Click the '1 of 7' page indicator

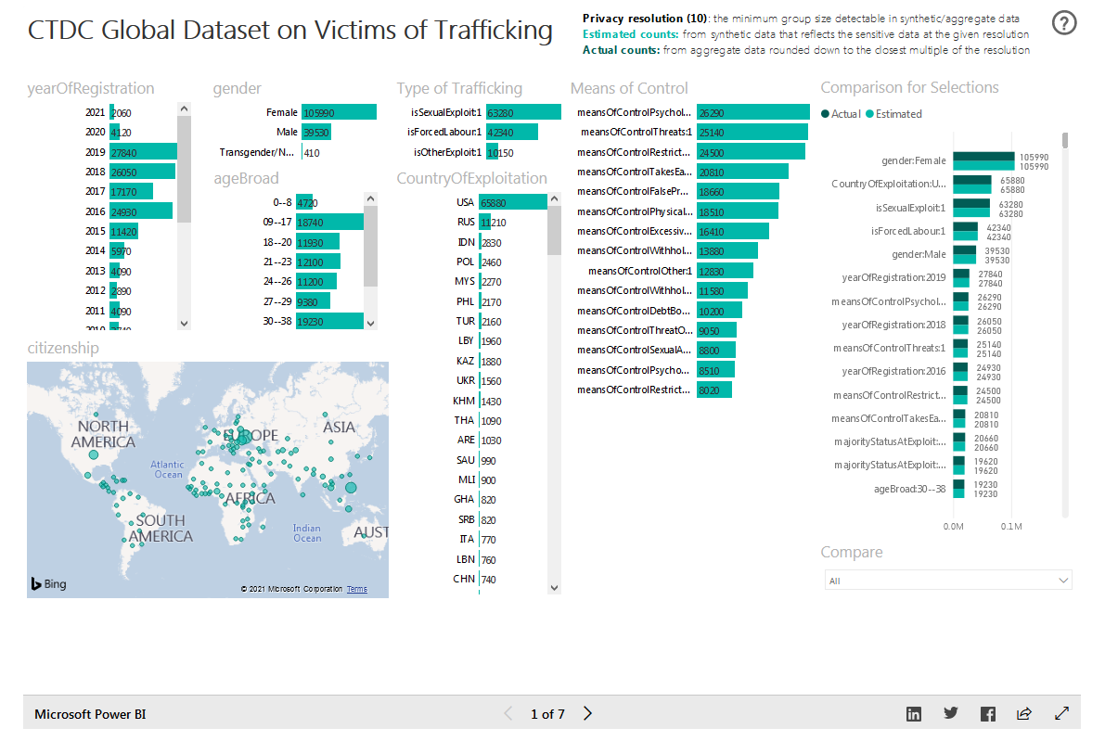(x=547, y=714)
